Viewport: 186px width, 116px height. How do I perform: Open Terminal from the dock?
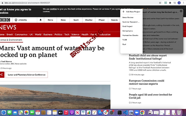[119, 113]
